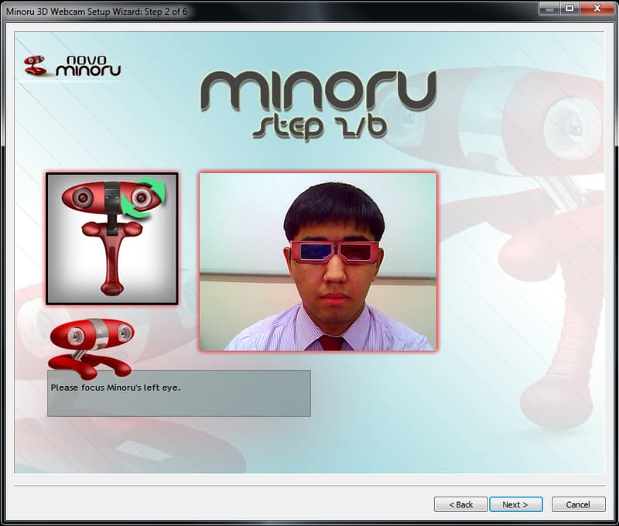Click the novo minoru logo

(72, 66)
